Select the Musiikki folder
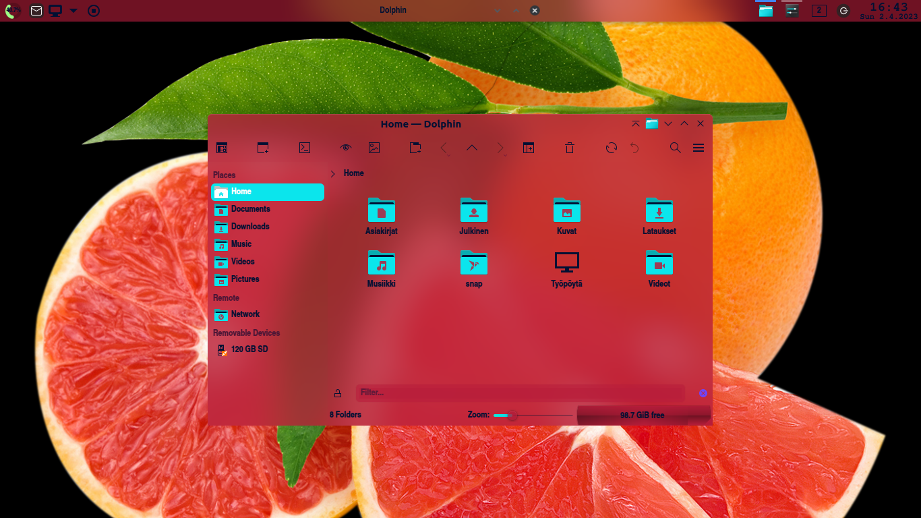The width and height of the screenshot is (921, 518). [x=382, y=269]
